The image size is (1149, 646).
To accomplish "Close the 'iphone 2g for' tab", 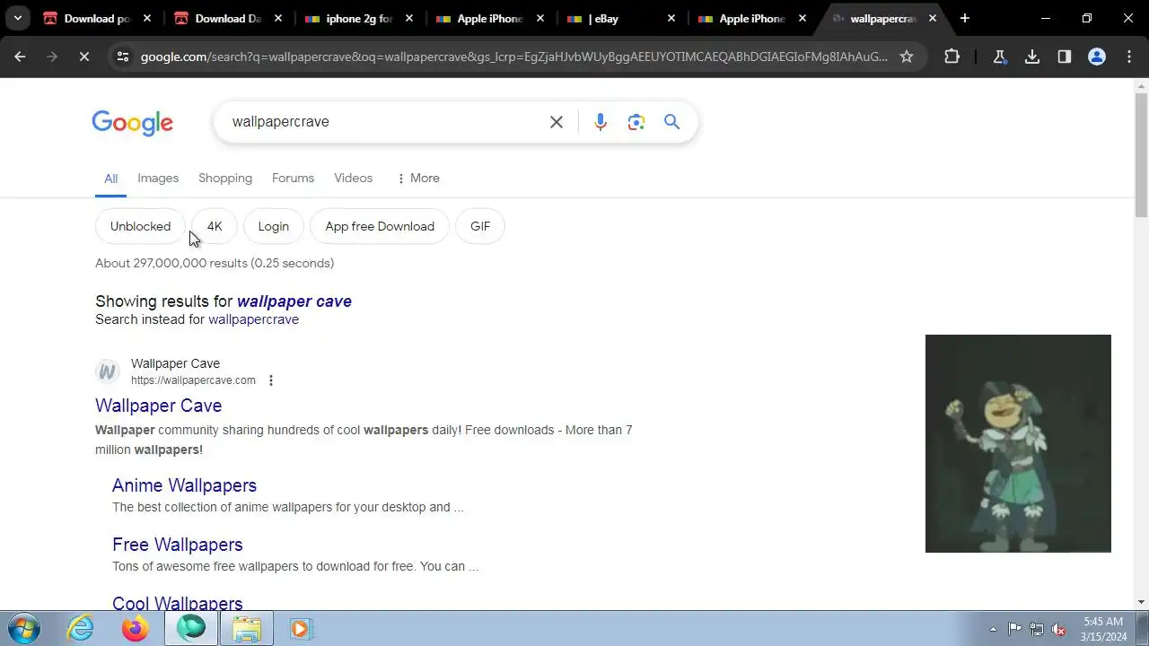I will pos(408,18).
